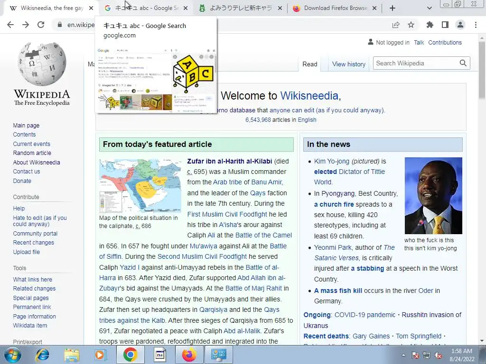Open the Talk link

(x=419, y=42)
